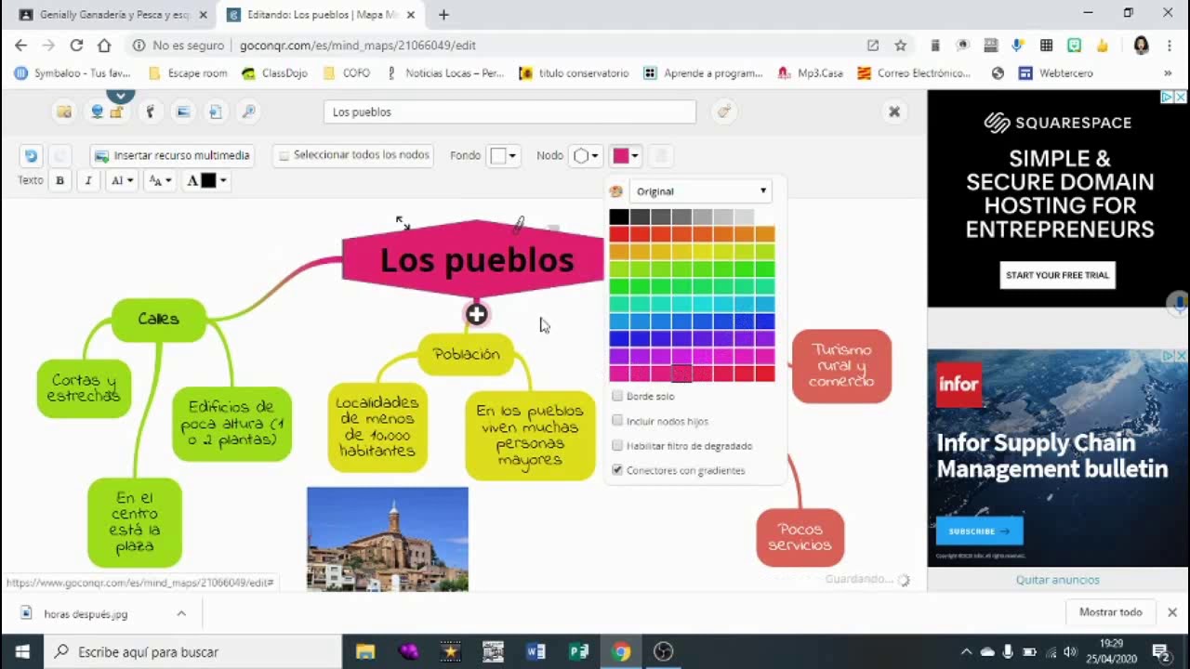This screenshot has width=1190, height=669.
Task: Open new browser tab
Action: [x=443, y=15]
